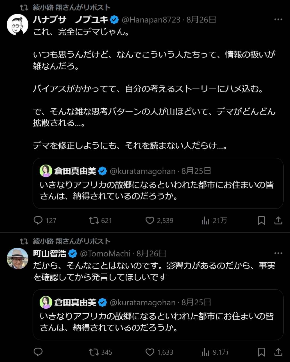Reply to ハナブサ ノブユキ's post
This screenshot has height=362, width=290.
(38, 220)
